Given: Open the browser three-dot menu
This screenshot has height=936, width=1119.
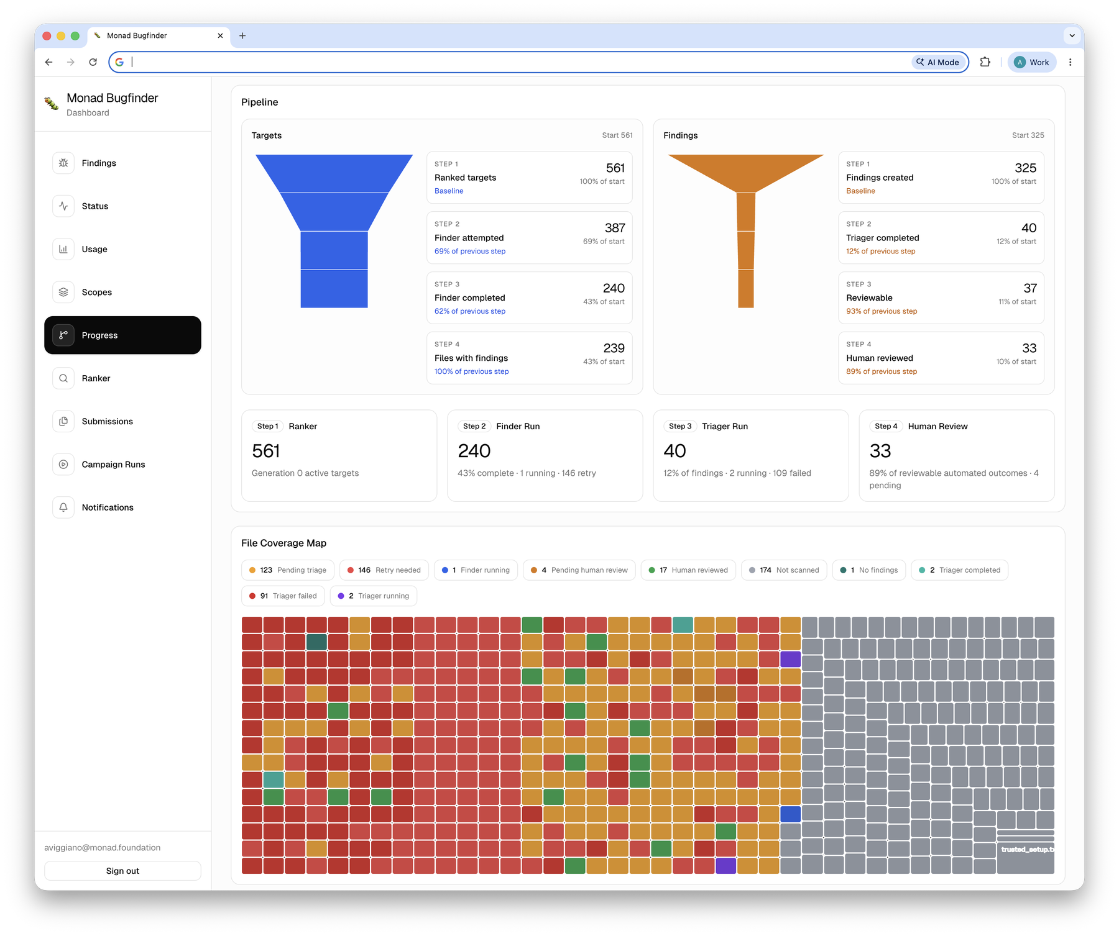Looking at the screenshot, I should (x=1070, y=62).
